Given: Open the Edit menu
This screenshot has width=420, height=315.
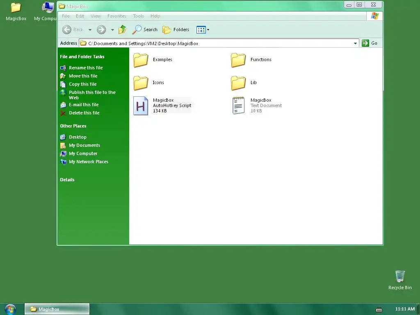Looking at the screenshot, I should [x=80, y=16].
